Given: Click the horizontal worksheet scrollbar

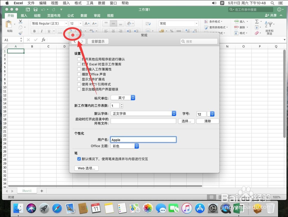Looking at the screenshot, I should pyautogui.click(x=105, y=186).
